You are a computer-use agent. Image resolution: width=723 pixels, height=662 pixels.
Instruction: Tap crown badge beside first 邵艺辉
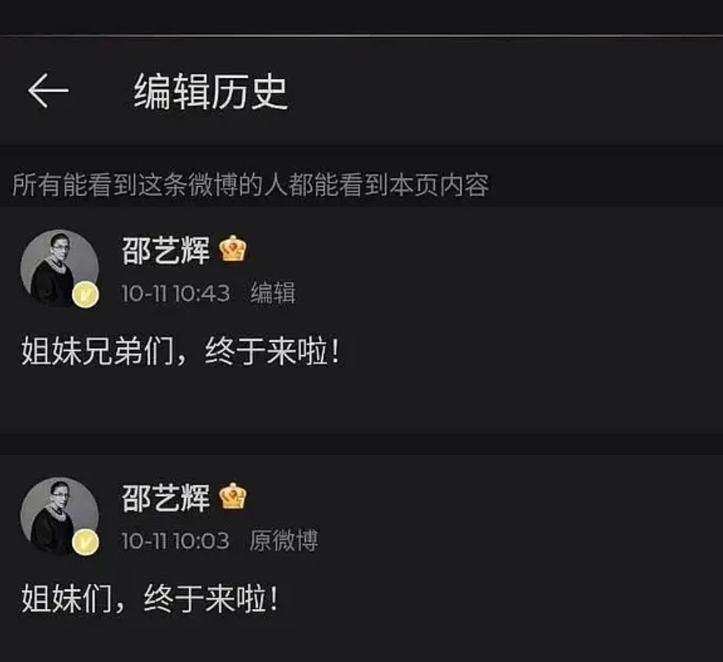pos(233,249)
